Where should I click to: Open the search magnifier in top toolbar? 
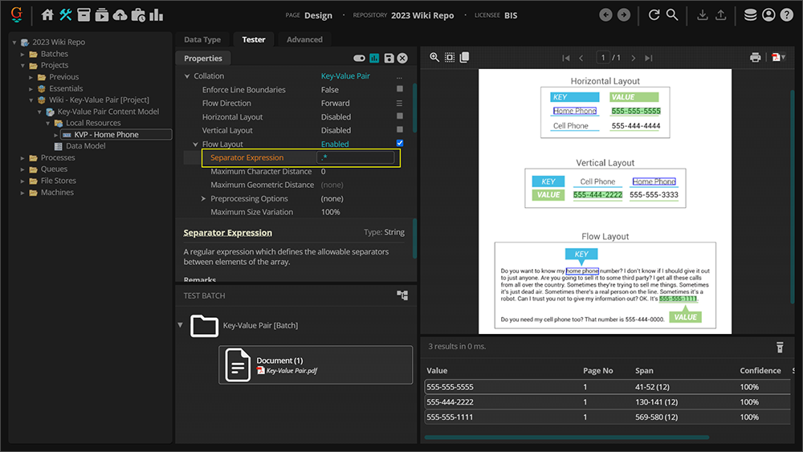tap(672, 14)
